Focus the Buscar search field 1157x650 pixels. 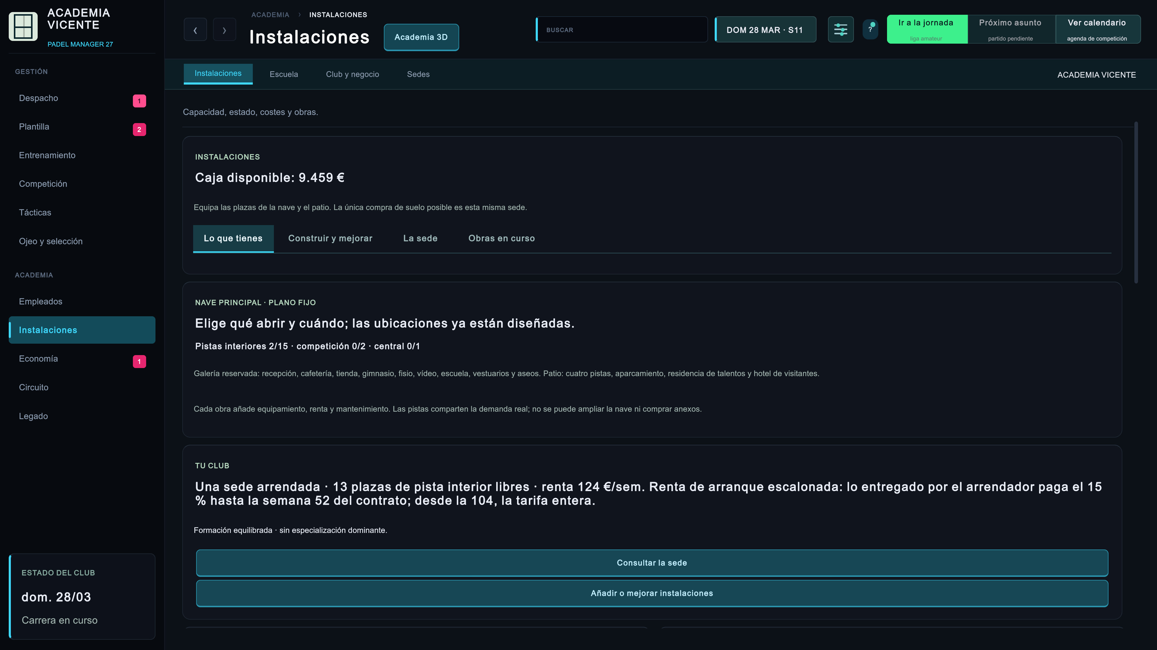[x=622, y=29]
